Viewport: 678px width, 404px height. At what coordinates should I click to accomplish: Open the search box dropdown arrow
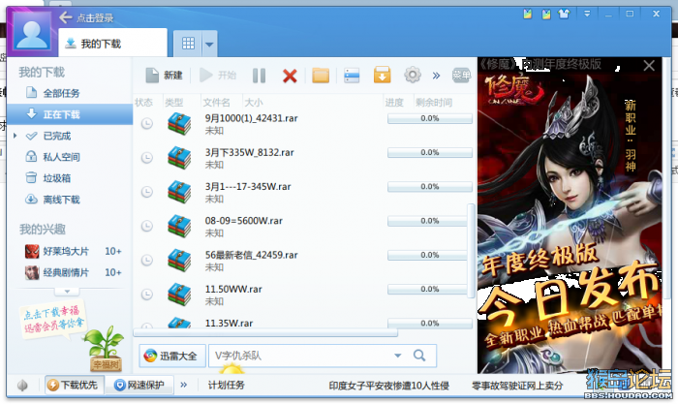[398, 356]
